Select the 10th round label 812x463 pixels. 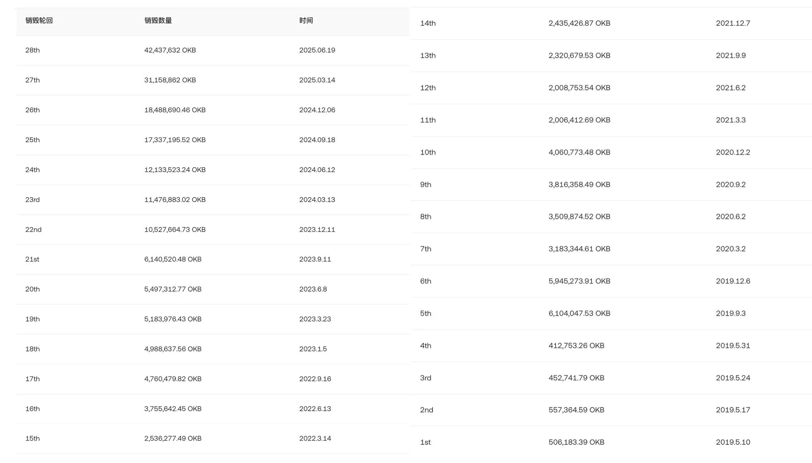[x=428, y=152]
